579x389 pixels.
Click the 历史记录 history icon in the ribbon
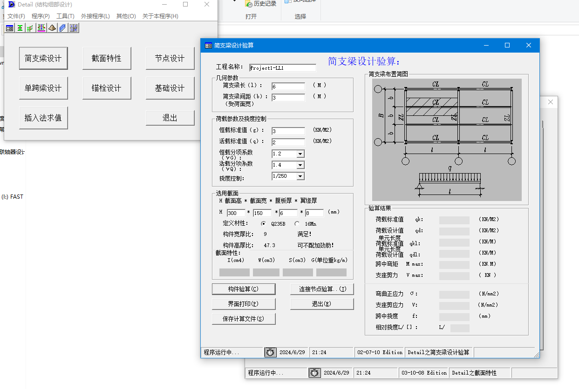pos(259,4)
